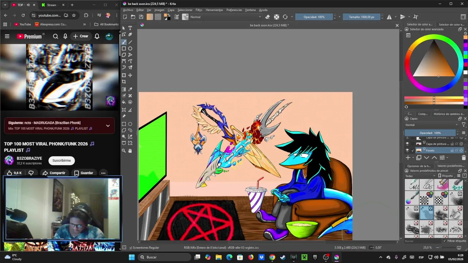Click the Compartir button
The width and height of the screenshot is (468, 263).
pyautogui.click(x=54, y=173)
